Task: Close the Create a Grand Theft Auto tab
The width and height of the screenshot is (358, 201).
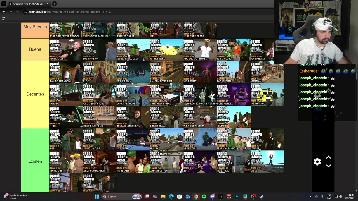Action: [x=48, y=4]
